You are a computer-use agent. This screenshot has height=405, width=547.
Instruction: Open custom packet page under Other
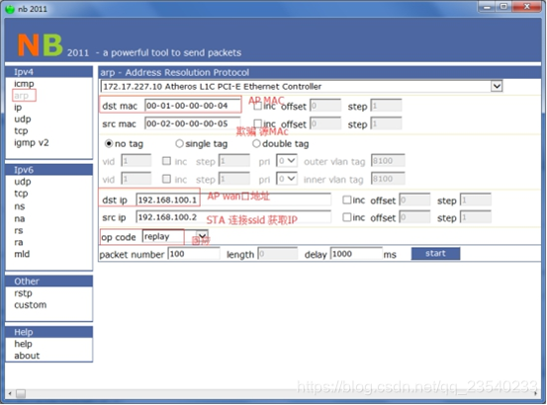click(x=30, y=304)
